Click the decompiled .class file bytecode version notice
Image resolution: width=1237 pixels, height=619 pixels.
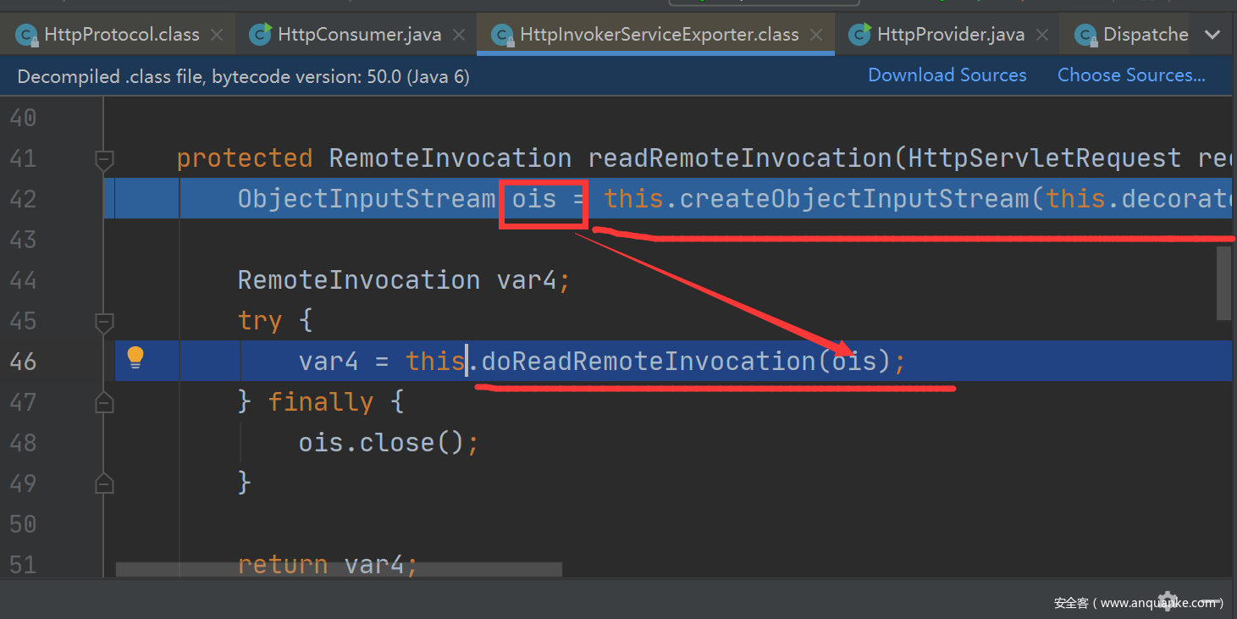point(244,76)
